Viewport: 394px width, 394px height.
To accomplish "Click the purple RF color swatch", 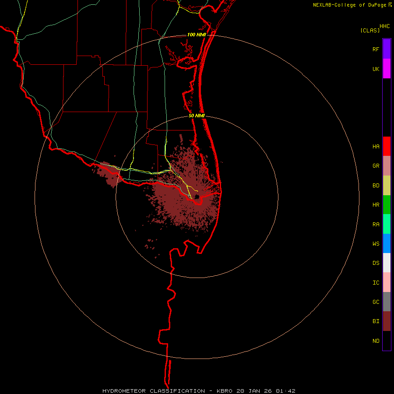I will 387,49.
